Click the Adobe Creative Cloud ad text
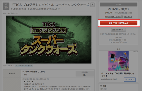 (109, 79)
